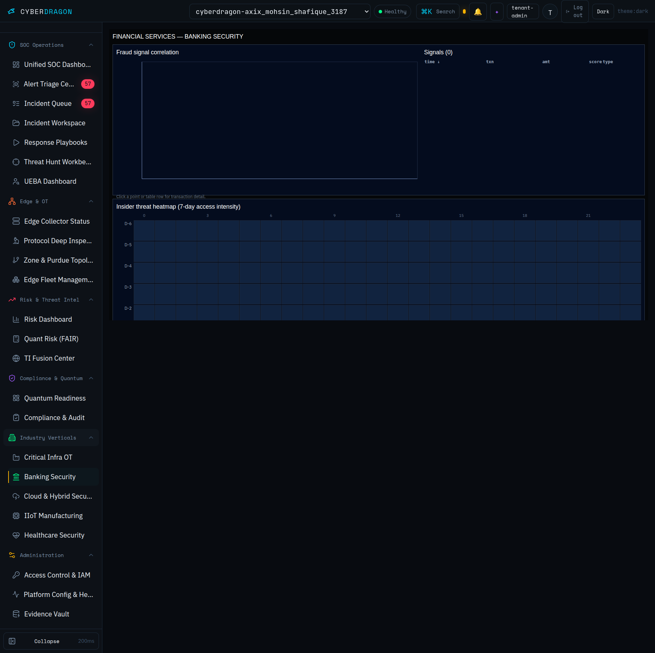
Task: Click the Quantum Readiness atom icon
Action: tap(16, 398)
